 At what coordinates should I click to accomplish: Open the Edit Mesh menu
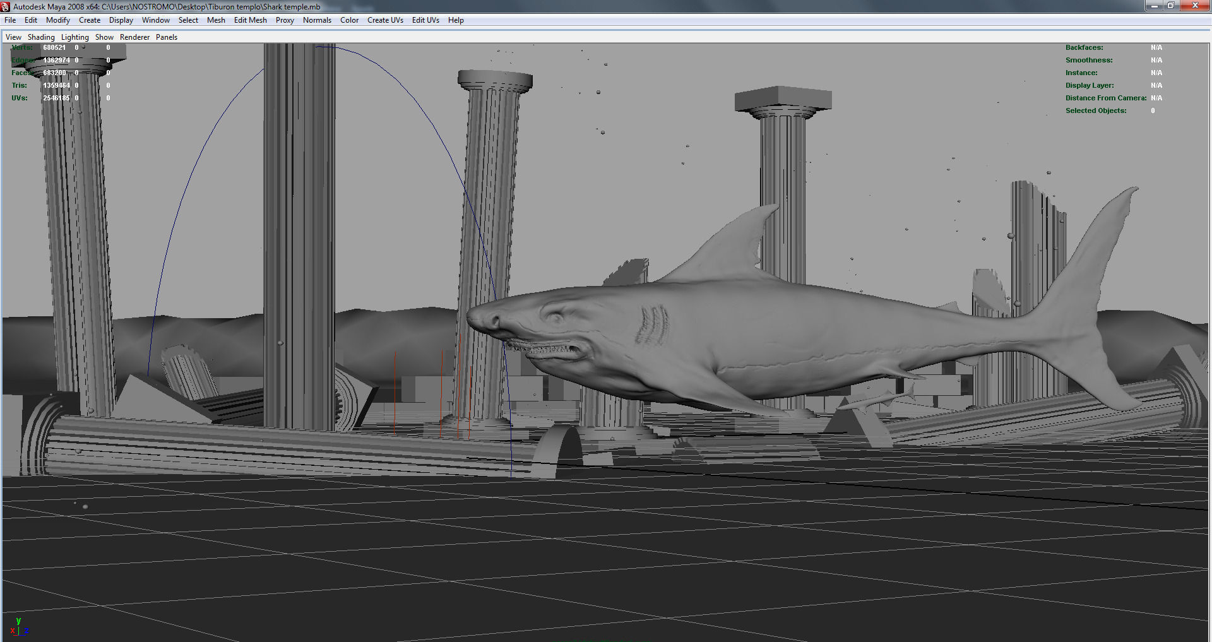(251, 20)
